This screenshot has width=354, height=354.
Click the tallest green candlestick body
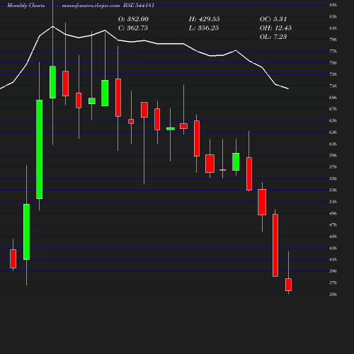pos(40,149)
